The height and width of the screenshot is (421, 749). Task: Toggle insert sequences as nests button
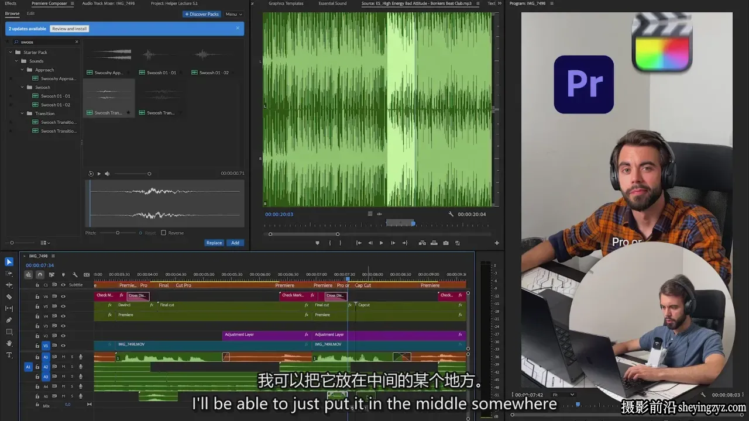click(x=28, y=274)
